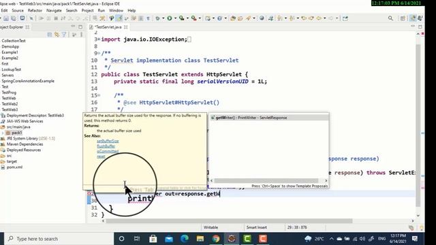Click the Last Edit Location arrow
The image size is (436, 245).
click(304, 18)
